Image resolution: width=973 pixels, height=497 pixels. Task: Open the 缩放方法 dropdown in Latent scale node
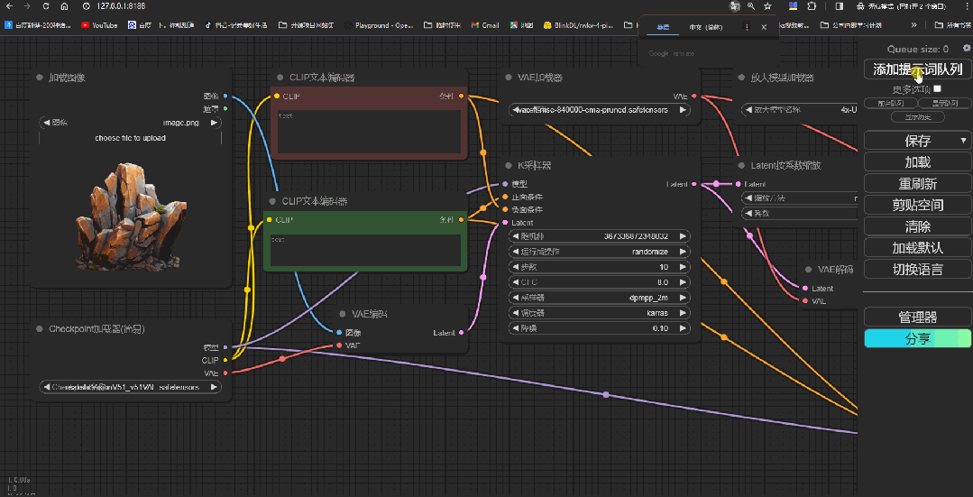point(799,198)
